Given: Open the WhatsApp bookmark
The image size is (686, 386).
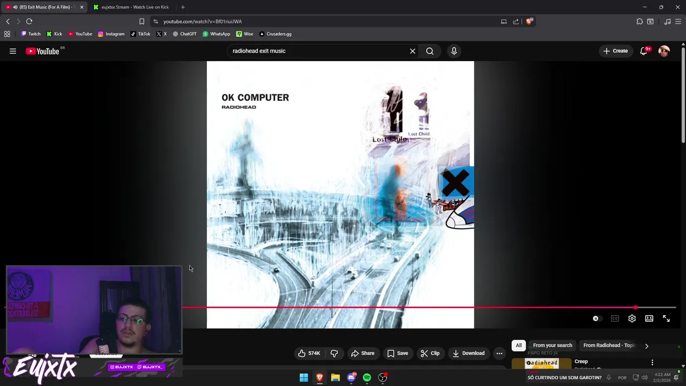Looking at the screenshot, I should (216, 34).
